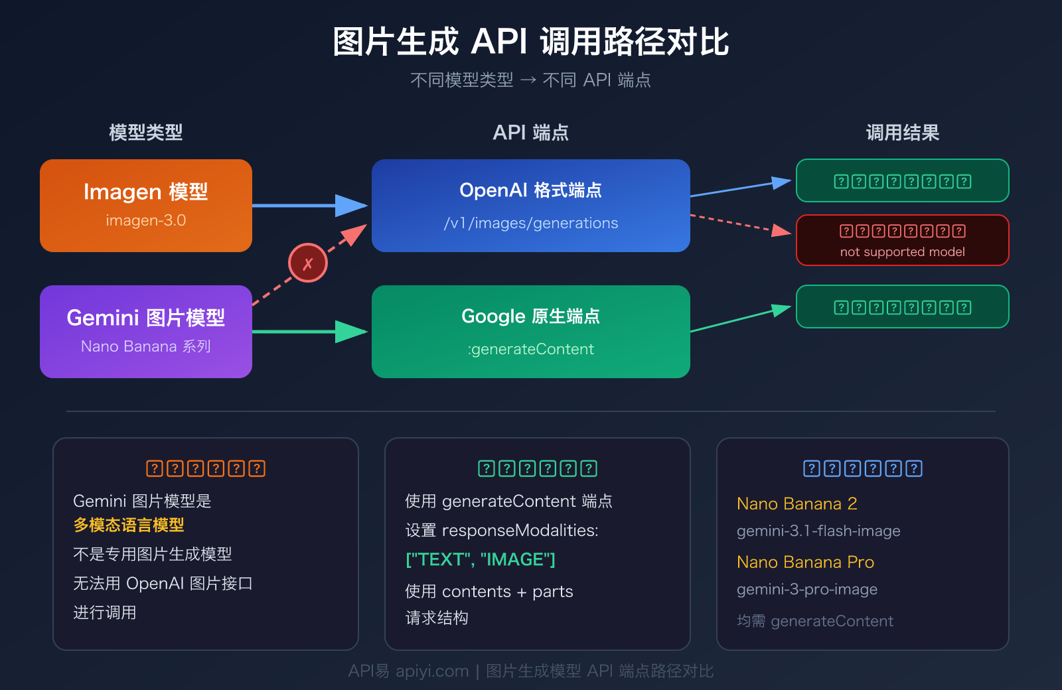Viewport: 1062px width, 690px height.
Task: Select the 调用结果 column header
Action: point(903,133)
